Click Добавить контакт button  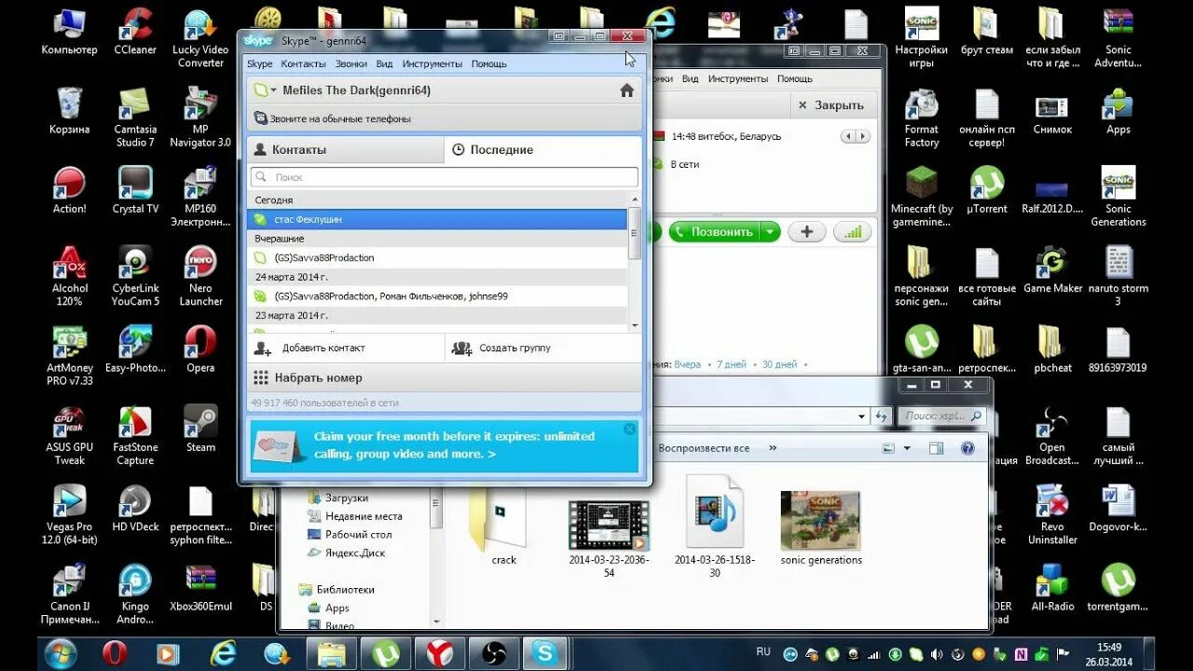click(x=346, y=348)
